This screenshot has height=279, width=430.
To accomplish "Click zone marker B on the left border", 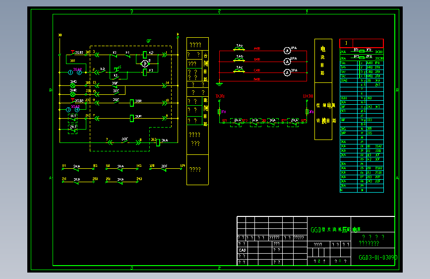I will (x=51, y=90).
